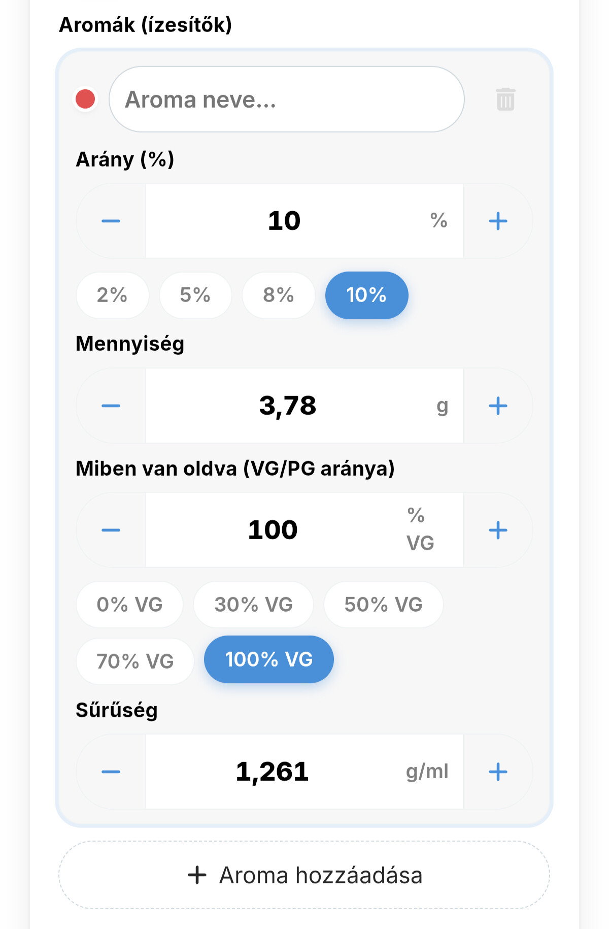The height and width of the screenshot is (929, 609).
Task: Select the 0% VG preset chip
Action: tap(130, 605)
